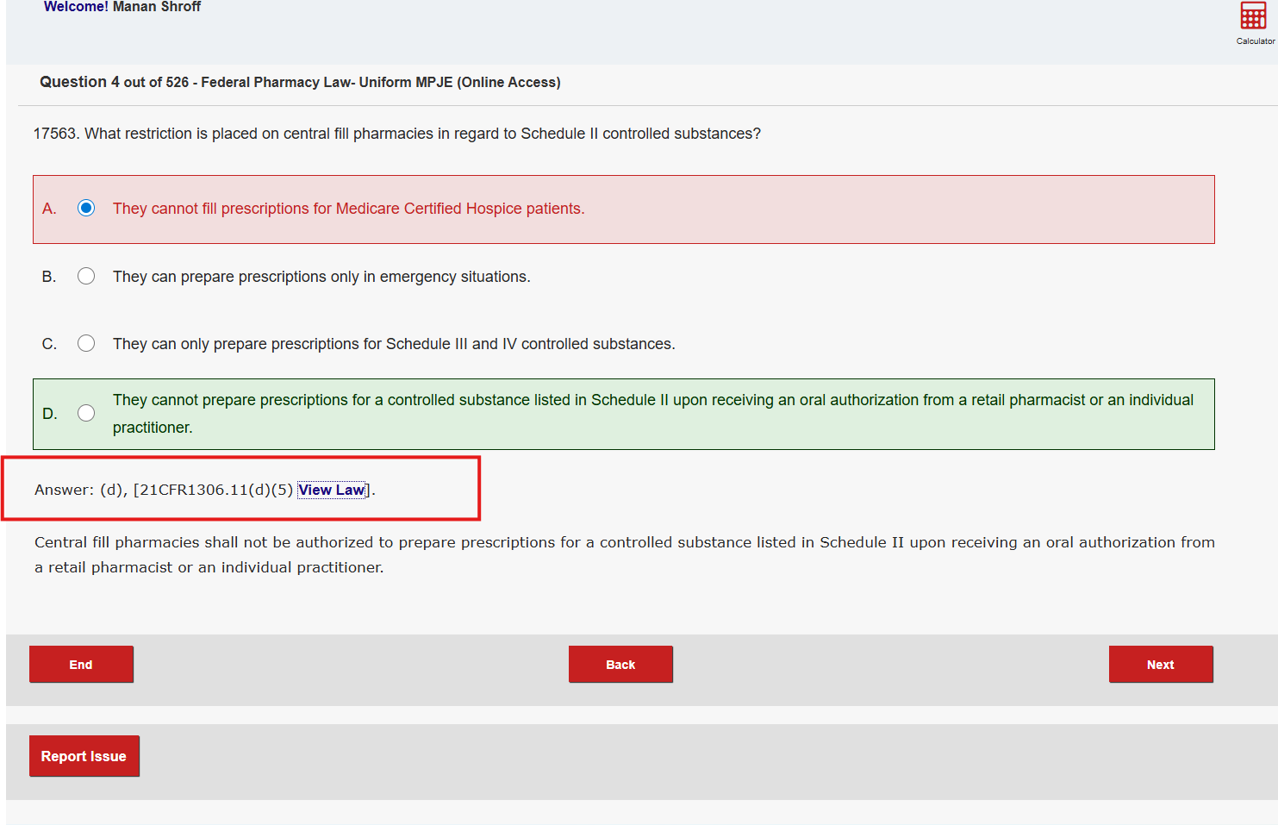Open the View Law link
The width and height of the screenshot is (1278, 825).
click(x=332, y=490)
